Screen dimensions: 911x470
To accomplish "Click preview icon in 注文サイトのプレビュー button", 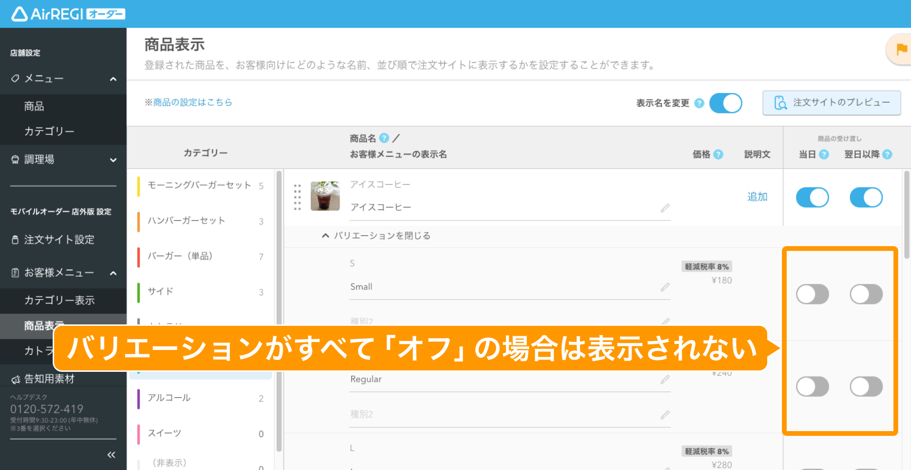I will coord(780,102).
